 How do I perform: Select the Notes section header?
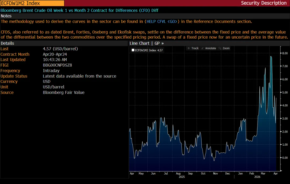[6, 16]
